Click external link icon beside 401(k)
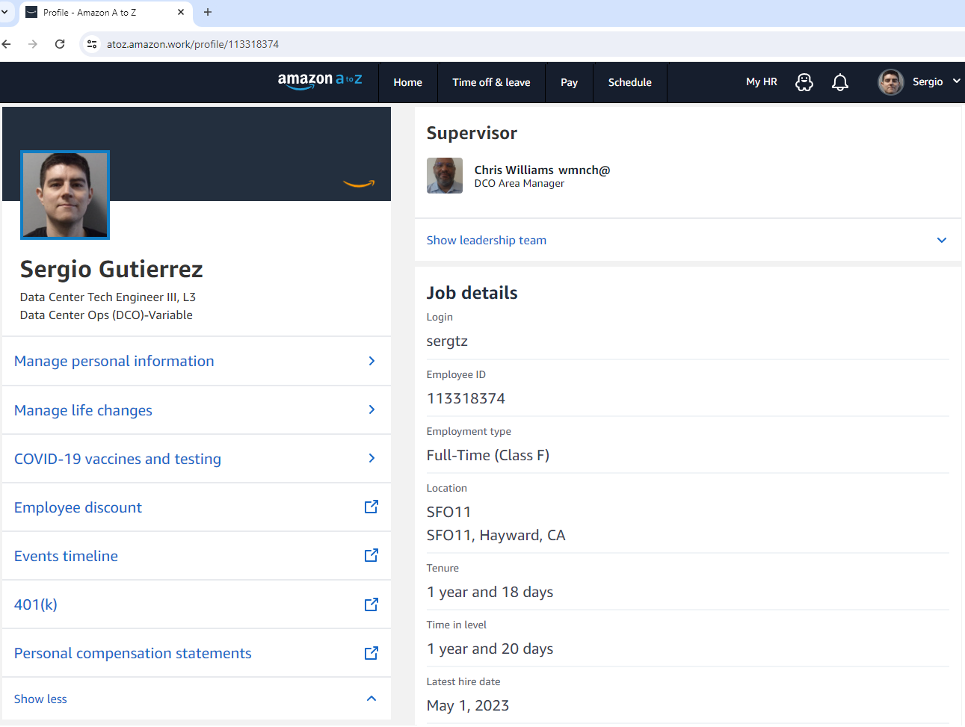965x727 pixels. point(371,604)
